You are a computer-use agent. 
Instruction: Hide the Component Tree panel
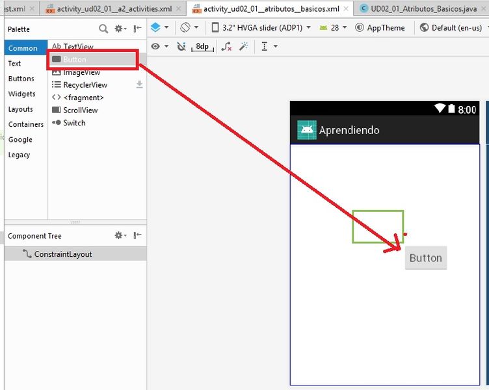coord(137,235)
